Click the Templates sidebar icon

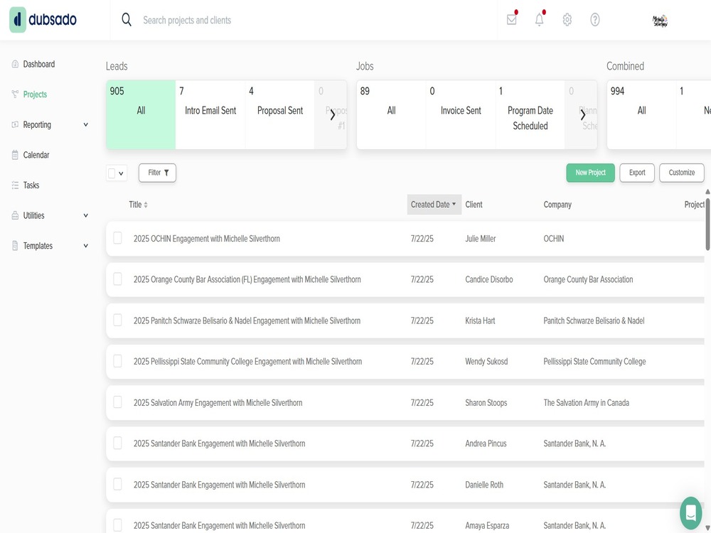click(15, 246)
